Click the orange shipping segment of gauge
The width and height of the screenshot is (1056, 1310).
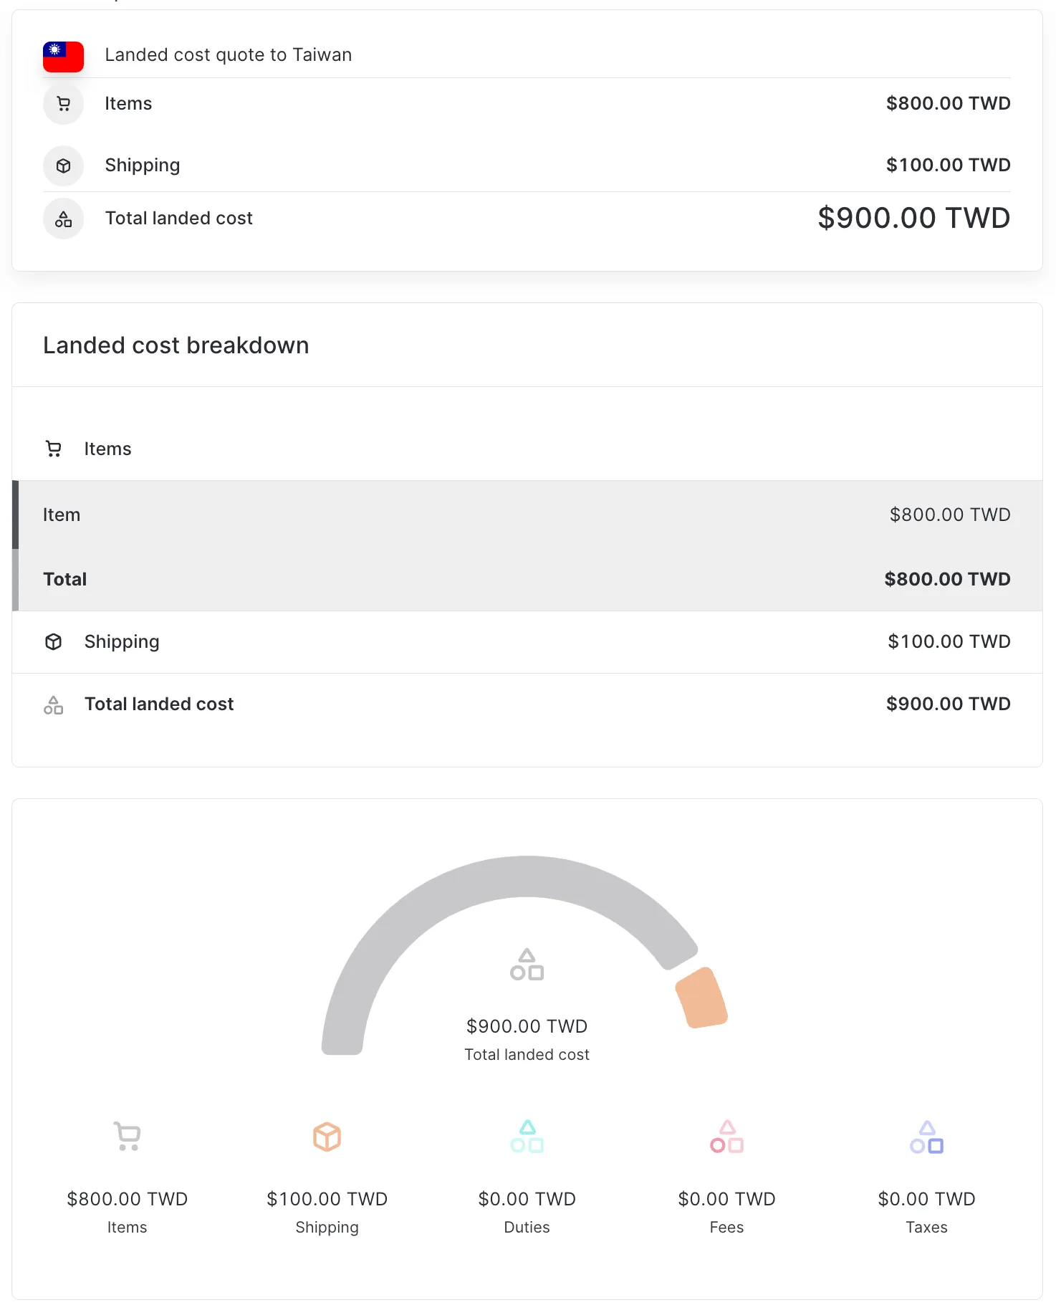(x=701, y=998)
